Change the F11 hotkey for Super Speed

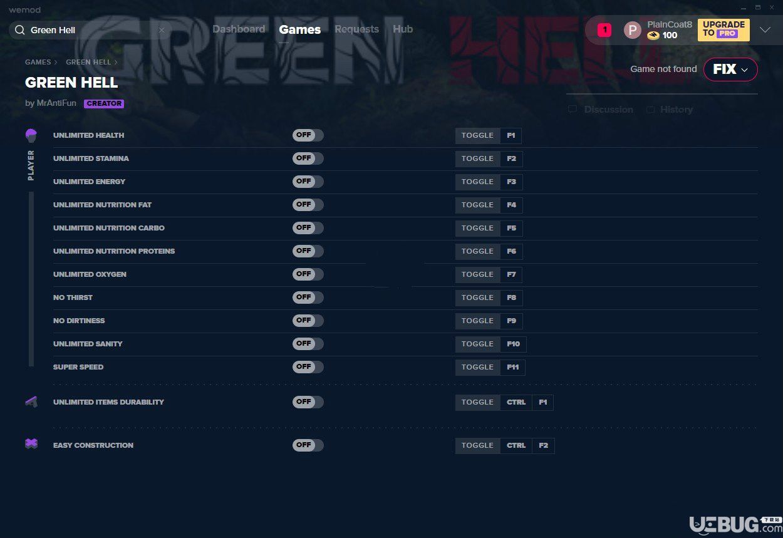(513, 367)
